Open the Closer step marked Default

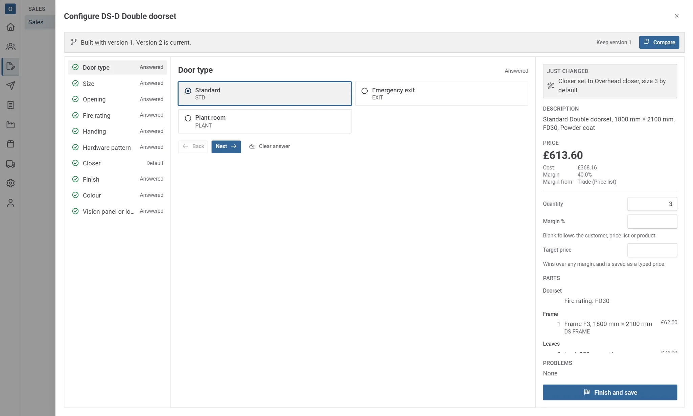[x=117, y=163]
